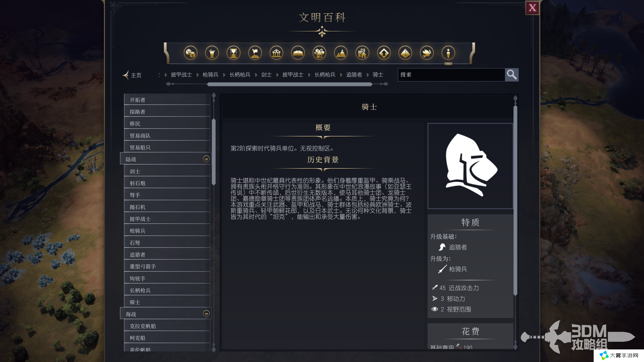Focus the 搜索 search field
The width and height of the screenshot is (644, 362).
click(x=451, y=75)
